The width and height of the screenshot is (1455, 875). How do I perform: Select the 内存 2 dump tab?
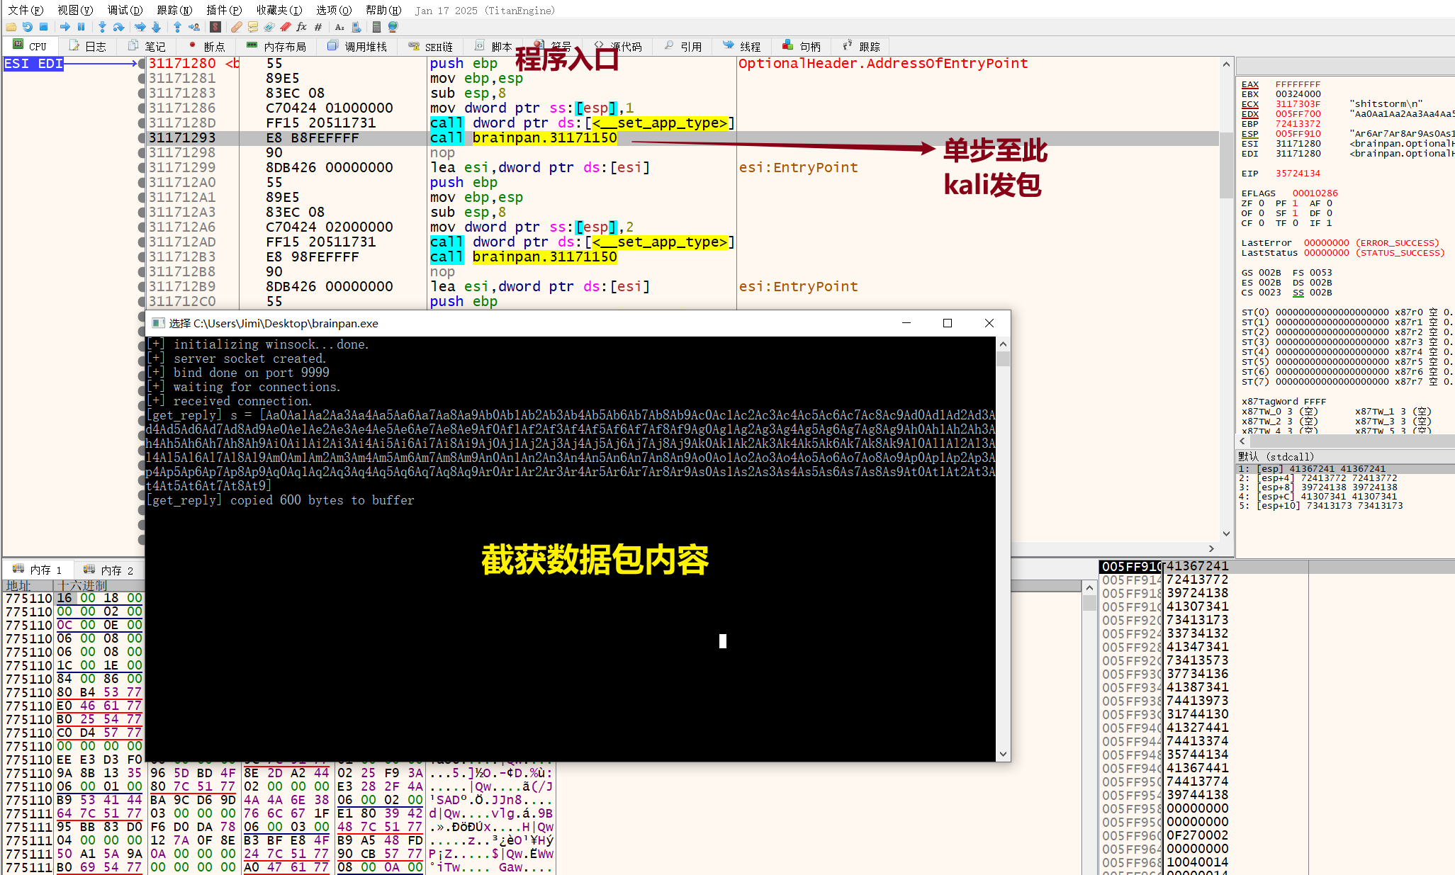[x=108, y=570]
